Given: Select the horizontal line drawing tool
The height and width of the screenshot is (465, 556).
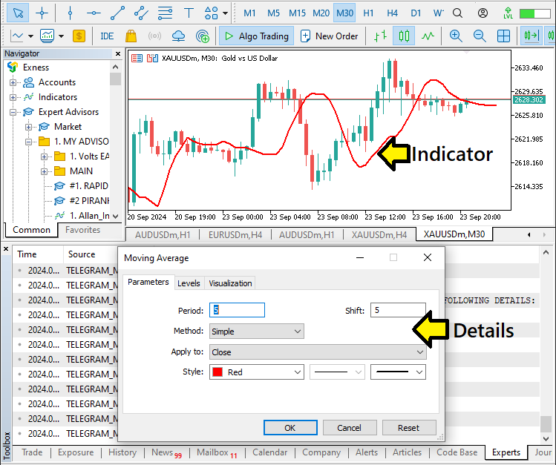Looking at the screenshot, I should click(94, 13).
